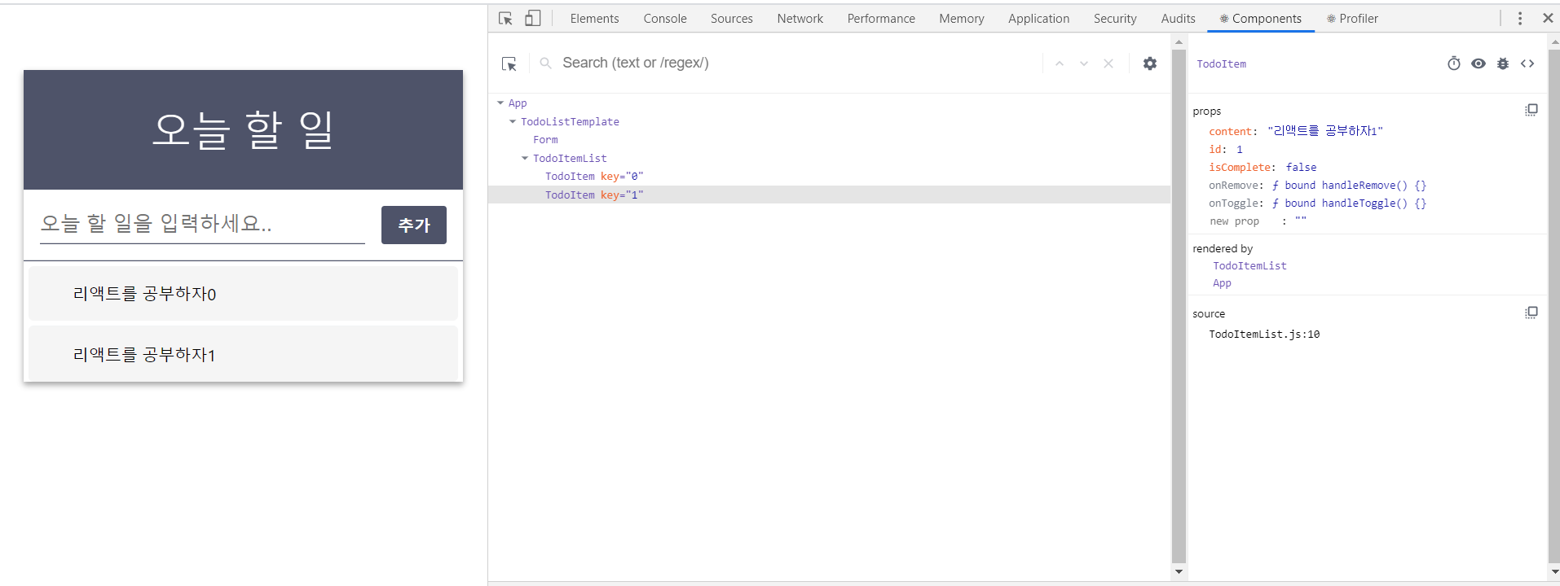Click the TodoItem header name

(1221, 63)
